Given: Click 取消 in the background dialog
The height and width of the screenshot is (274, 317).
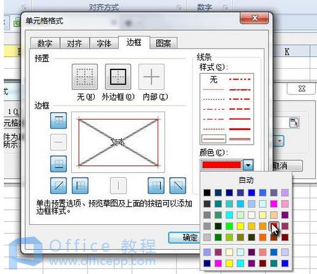Looking at the screenshot, I should (x=287, y=166).
